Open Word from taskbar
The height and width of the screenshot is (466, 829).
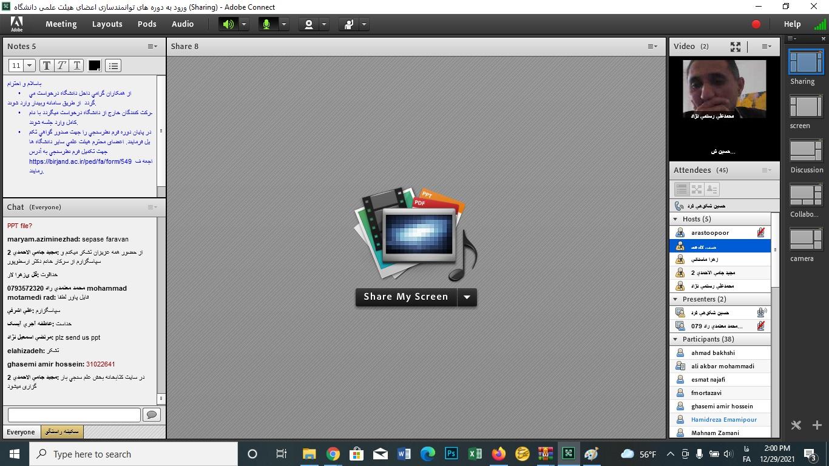(x=404, y=454)
